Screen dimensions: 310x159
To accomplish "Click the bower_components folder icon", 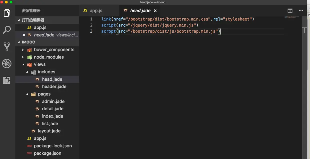I will [29, 50].
